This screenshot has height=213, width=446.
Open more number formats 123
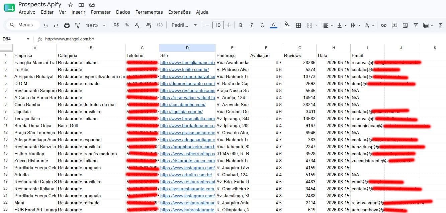tap(160, 25)
